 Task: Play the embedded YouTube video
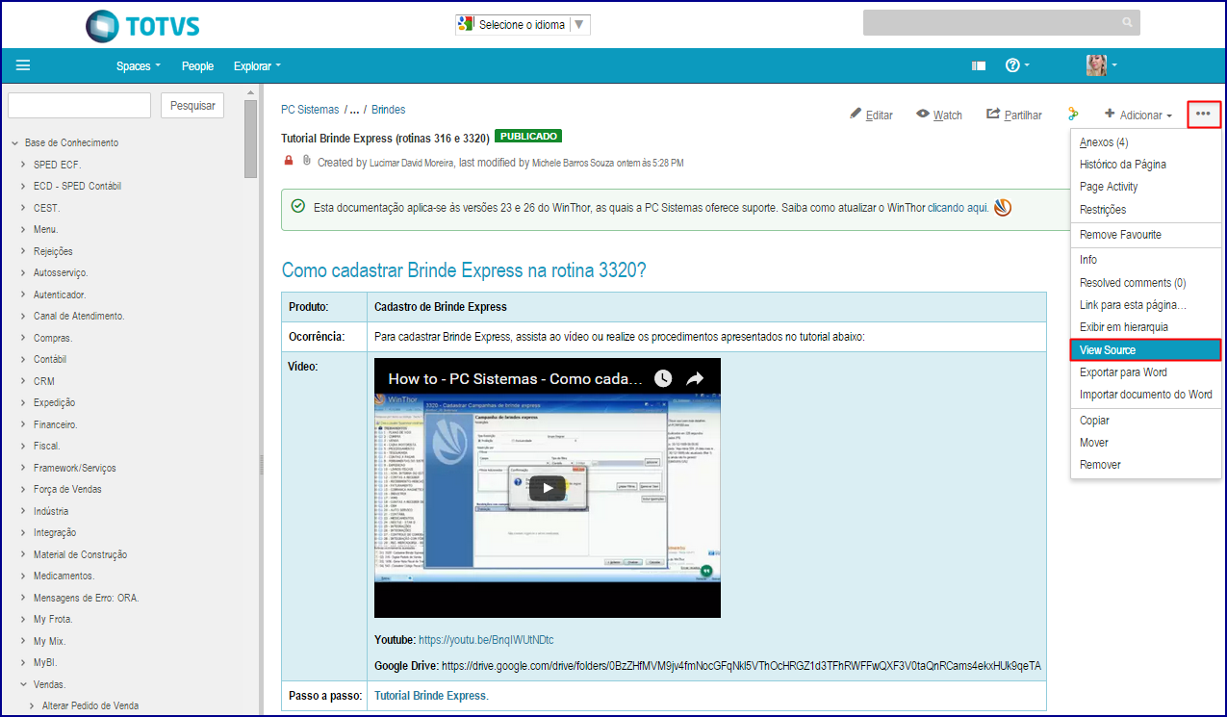click(548, 488)
